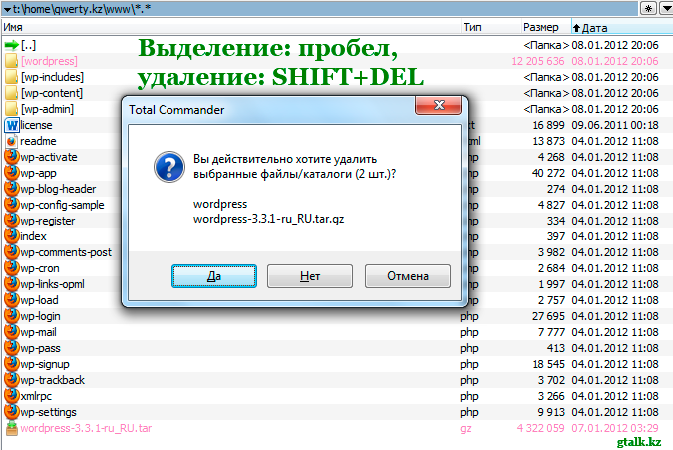Select the wp-settings file name
This screenshot has width=673, height=450.
pyautogui.click(x=48, y=412)
